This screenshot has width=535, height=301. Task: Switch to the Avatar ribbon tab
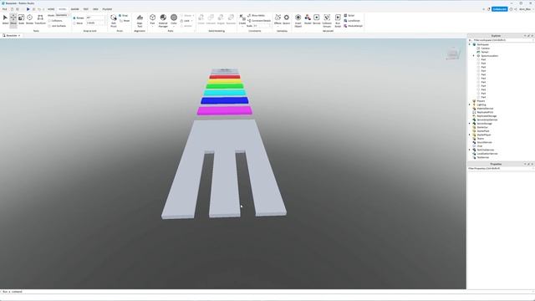pyautogui.click(x=74, y=9)
